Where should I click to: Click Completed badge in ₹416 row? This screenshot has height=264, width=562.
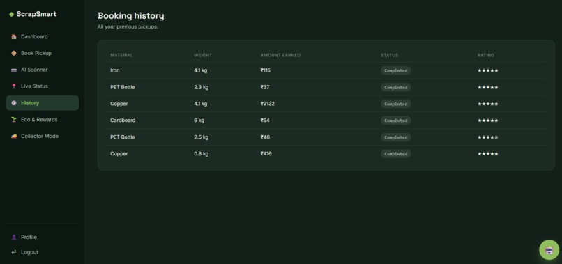tap(395, 154)
